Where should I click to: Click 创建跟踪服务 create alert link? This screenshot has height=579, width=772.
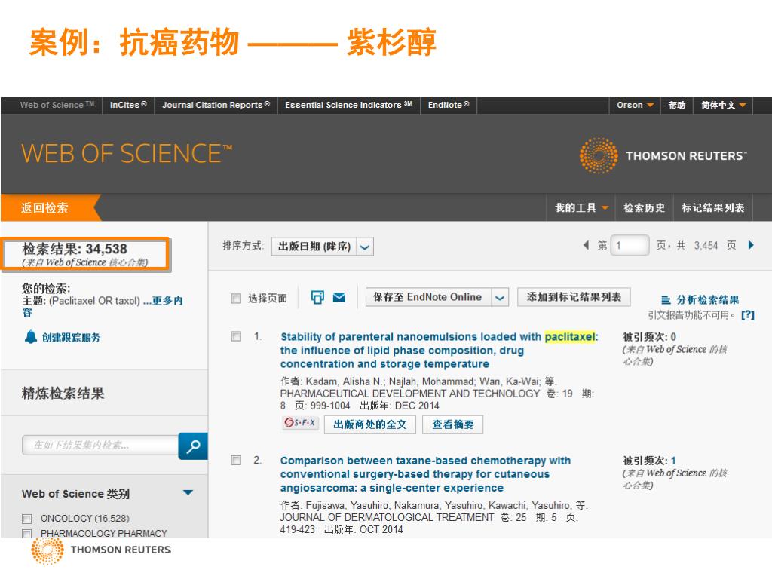click(71, 337)
